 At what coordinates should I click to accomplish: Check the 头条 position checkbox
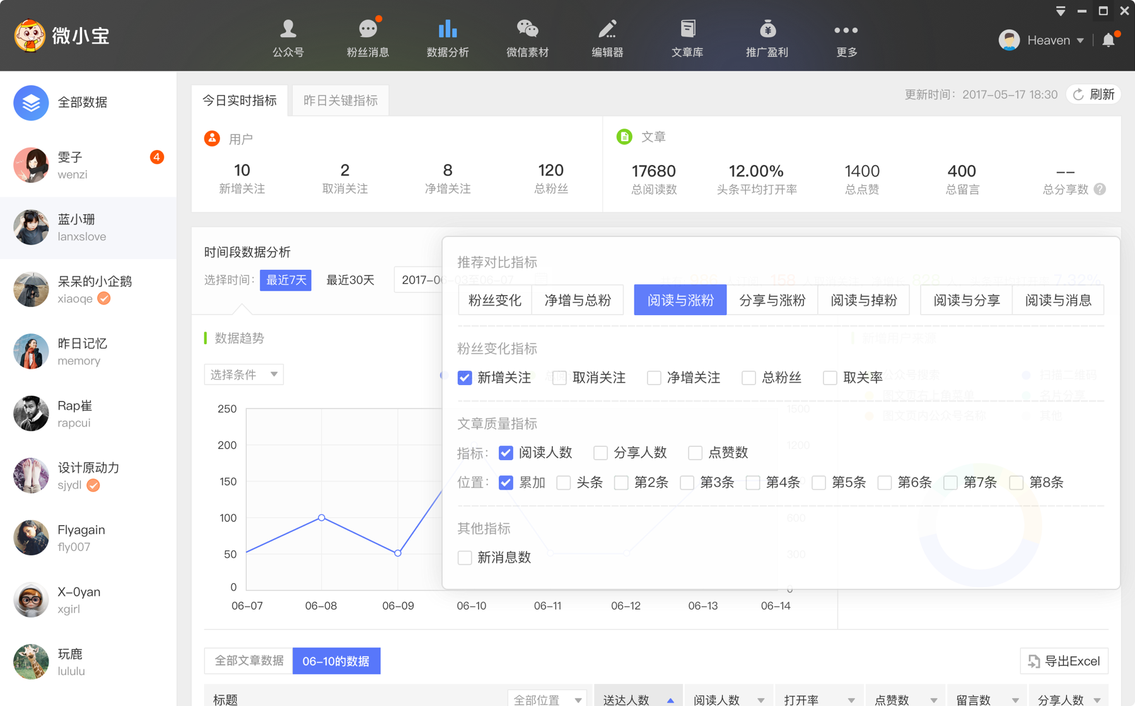[564, 483]
